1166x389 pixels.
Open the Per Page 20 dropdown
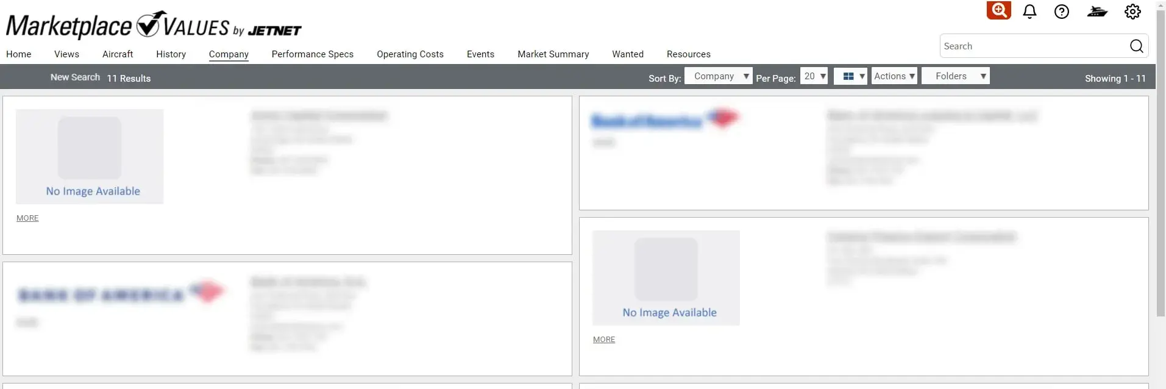[814, 76]
